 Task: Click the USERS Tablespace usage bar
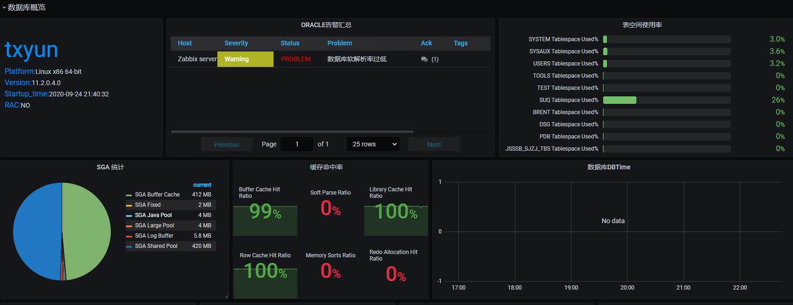point(667,64)
